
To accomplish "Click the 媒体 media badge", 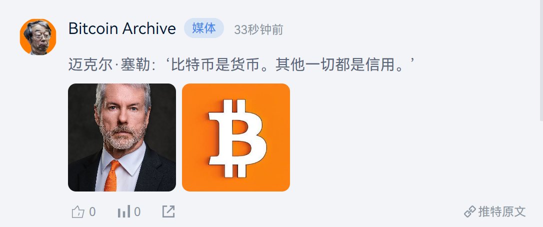I will pos(204,28).
